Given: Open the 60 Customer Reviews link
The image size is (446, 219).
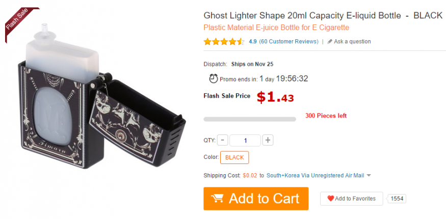Looking at the screenshot, I should point(288,42).
